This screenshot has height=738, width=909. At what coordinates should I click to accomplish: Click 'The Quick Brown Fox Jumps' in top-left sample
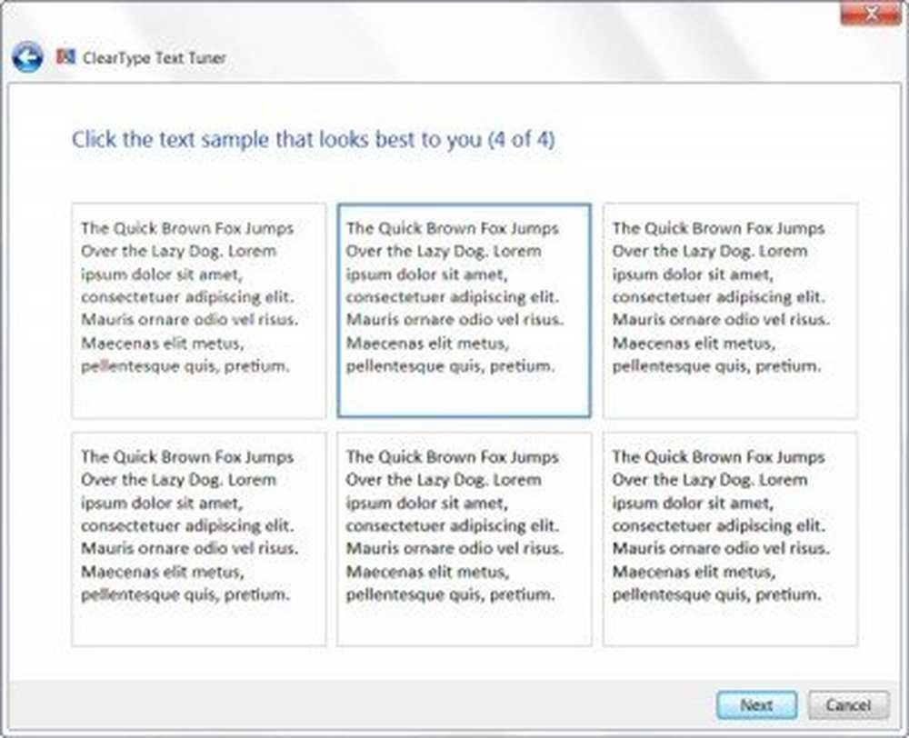click(187, 228)
